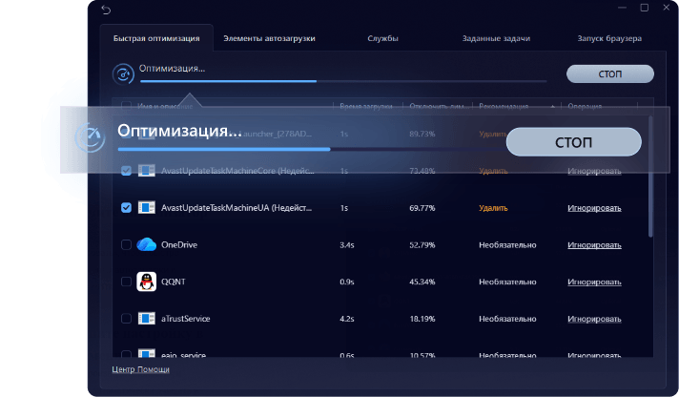Click the 45.34% value
Viewport: 679px width, 397px height.
(422, 282)
